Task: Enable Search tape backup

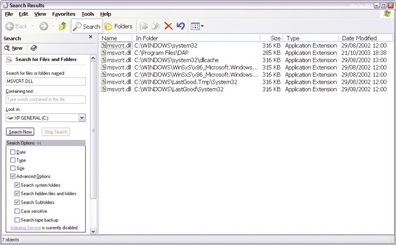Action: click(17, 220)
